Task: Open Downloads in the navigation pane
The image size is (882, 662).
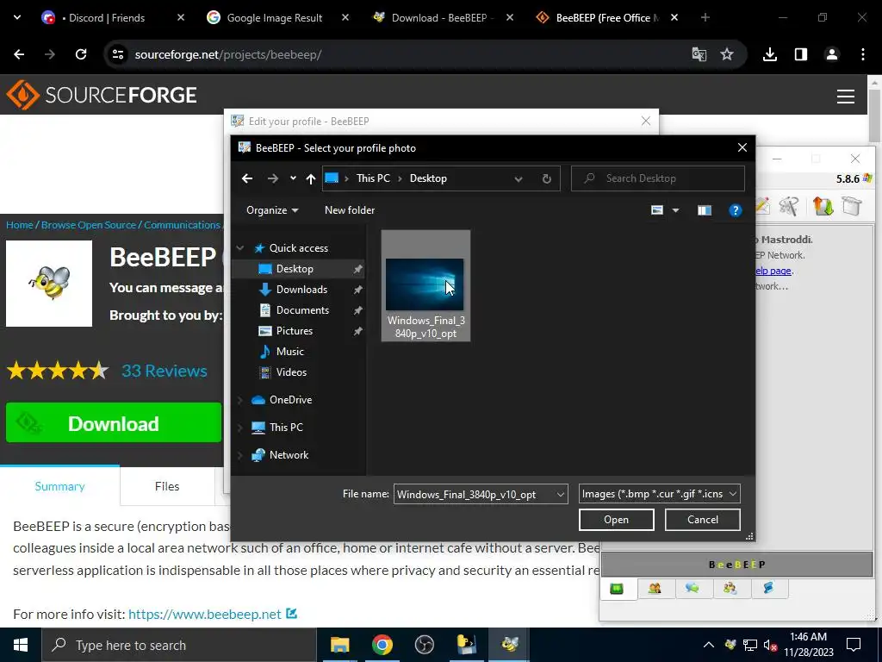Action: [x=301, y=290]
